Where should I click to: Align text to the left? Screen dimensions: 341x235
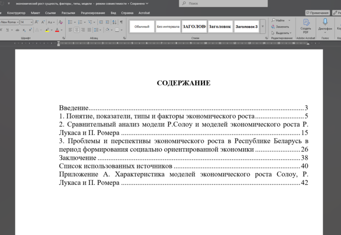coord(70,30)
